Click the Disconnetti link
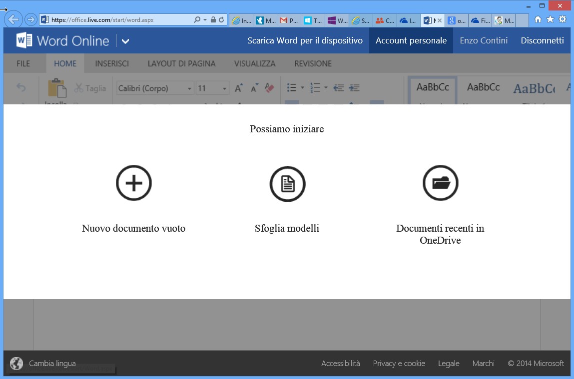Screen dimensions: 574x379 coord(542,40)
